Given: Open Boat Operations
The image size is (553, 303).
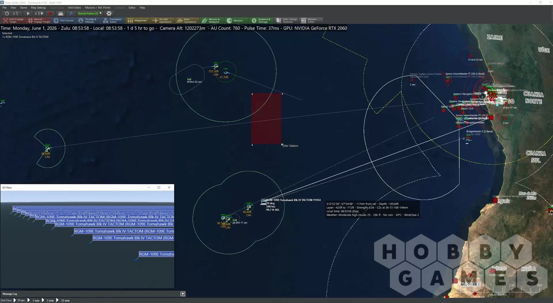Looking at the screenshot, I should pos(187,20).
